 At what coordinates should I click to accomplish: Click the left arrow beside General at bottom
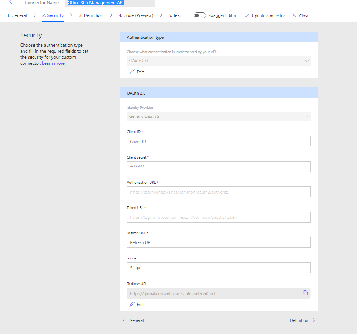click(x=125, y=320)
